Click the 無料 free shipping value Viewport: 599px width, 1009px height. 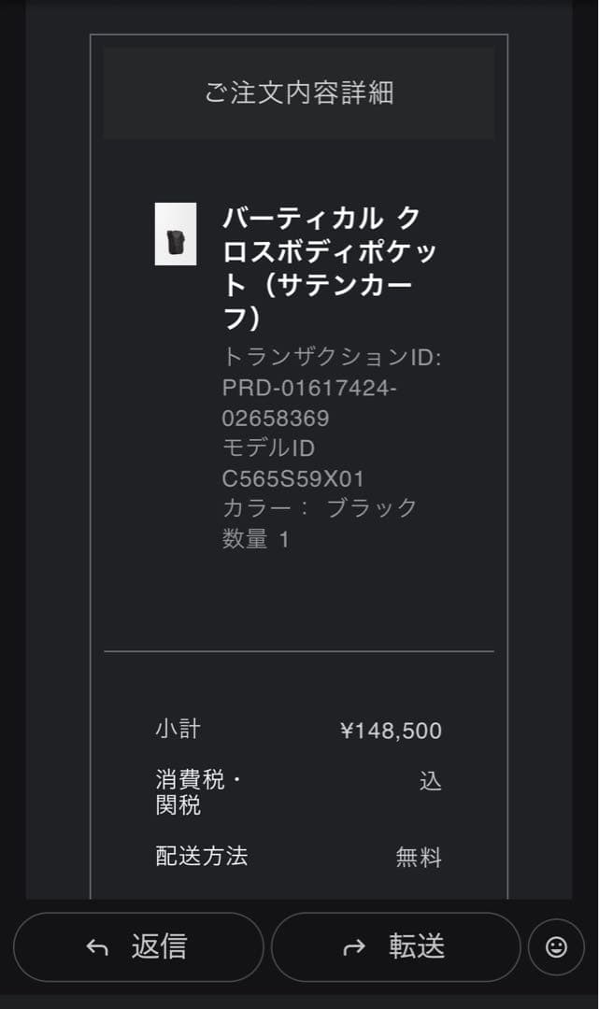[x=419, y=858]
